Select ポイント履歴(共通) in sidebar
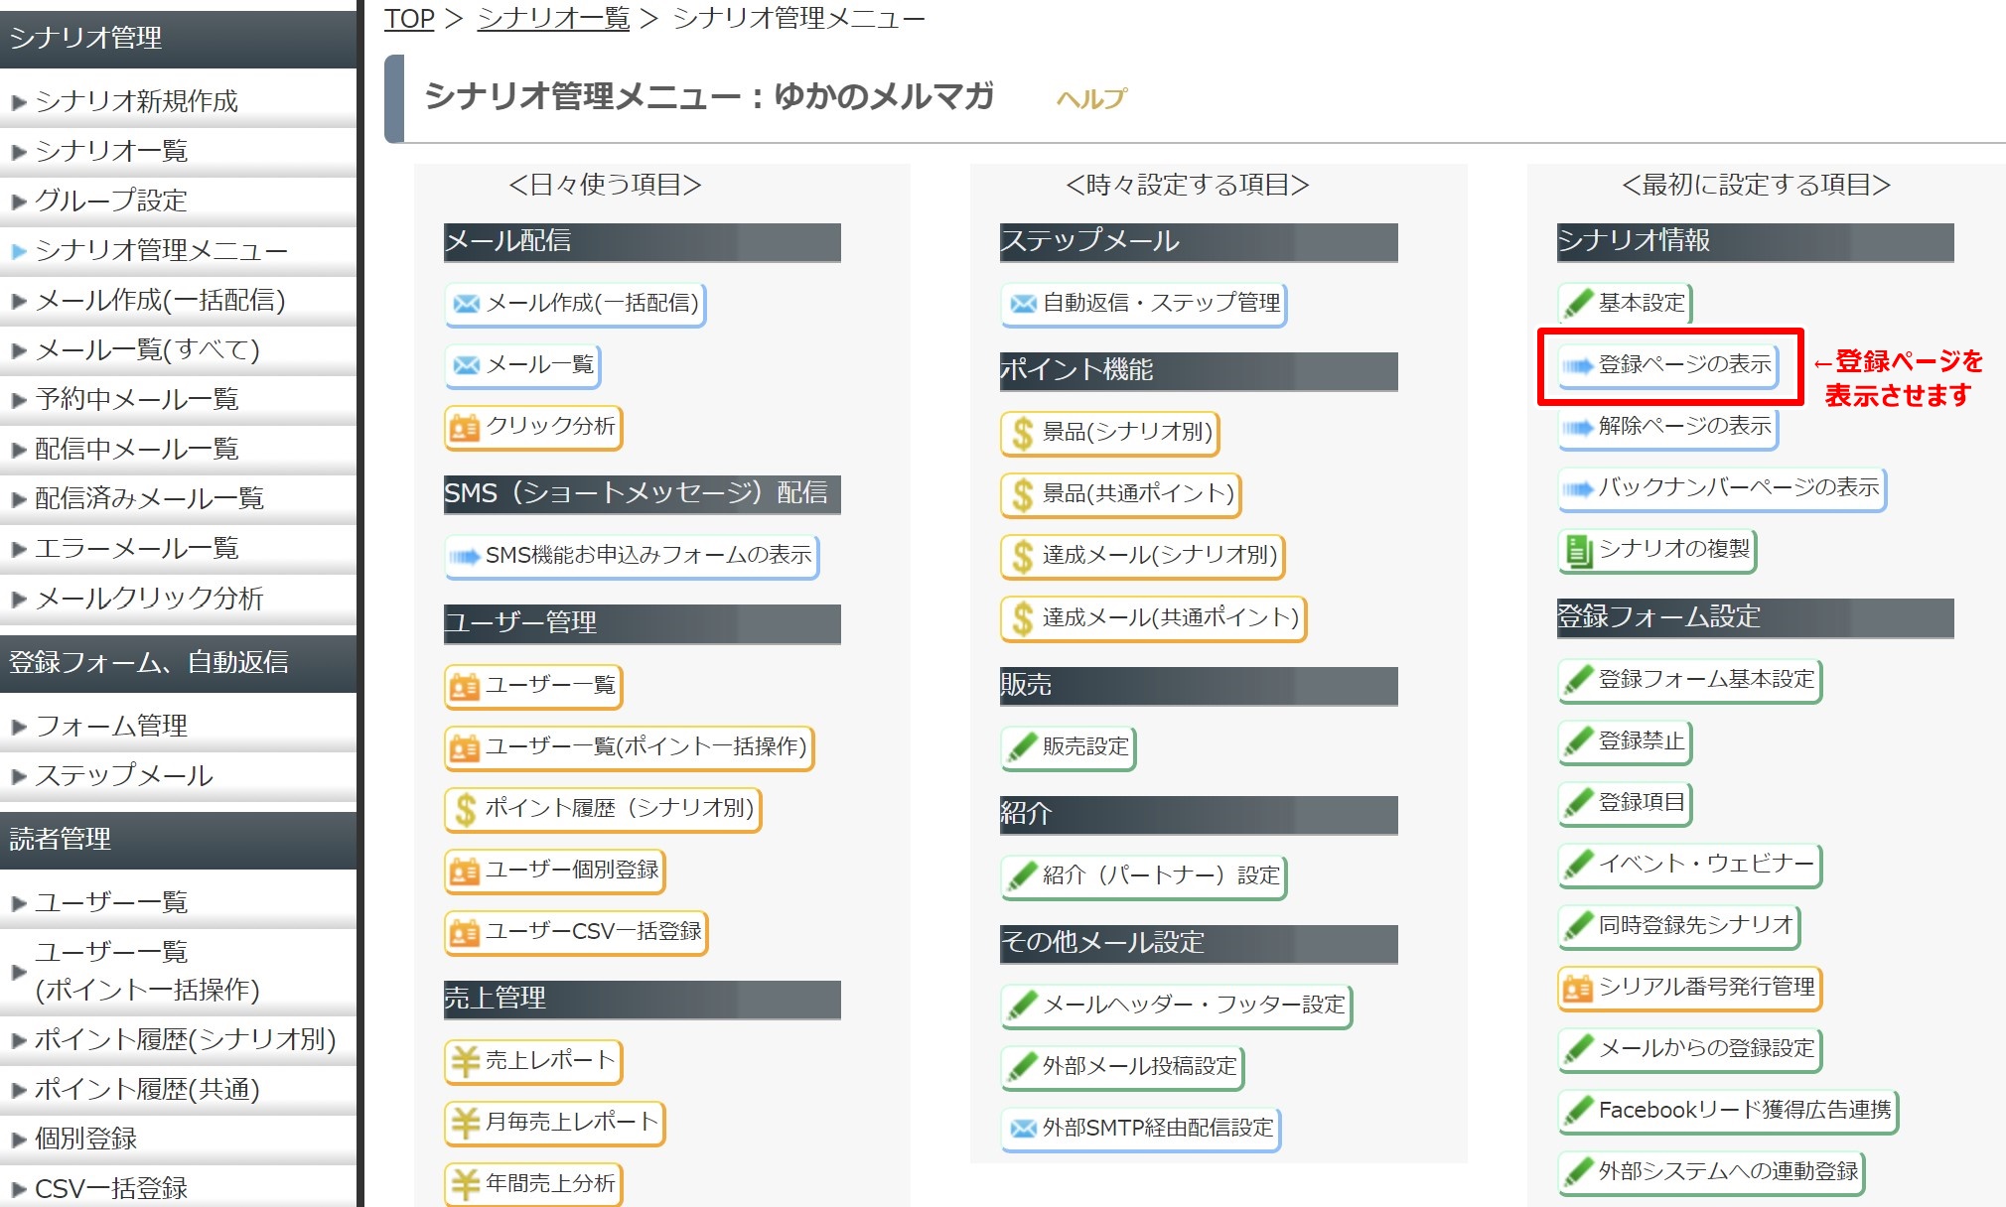The image size is (2006, 1207). tap(178, 1089)
